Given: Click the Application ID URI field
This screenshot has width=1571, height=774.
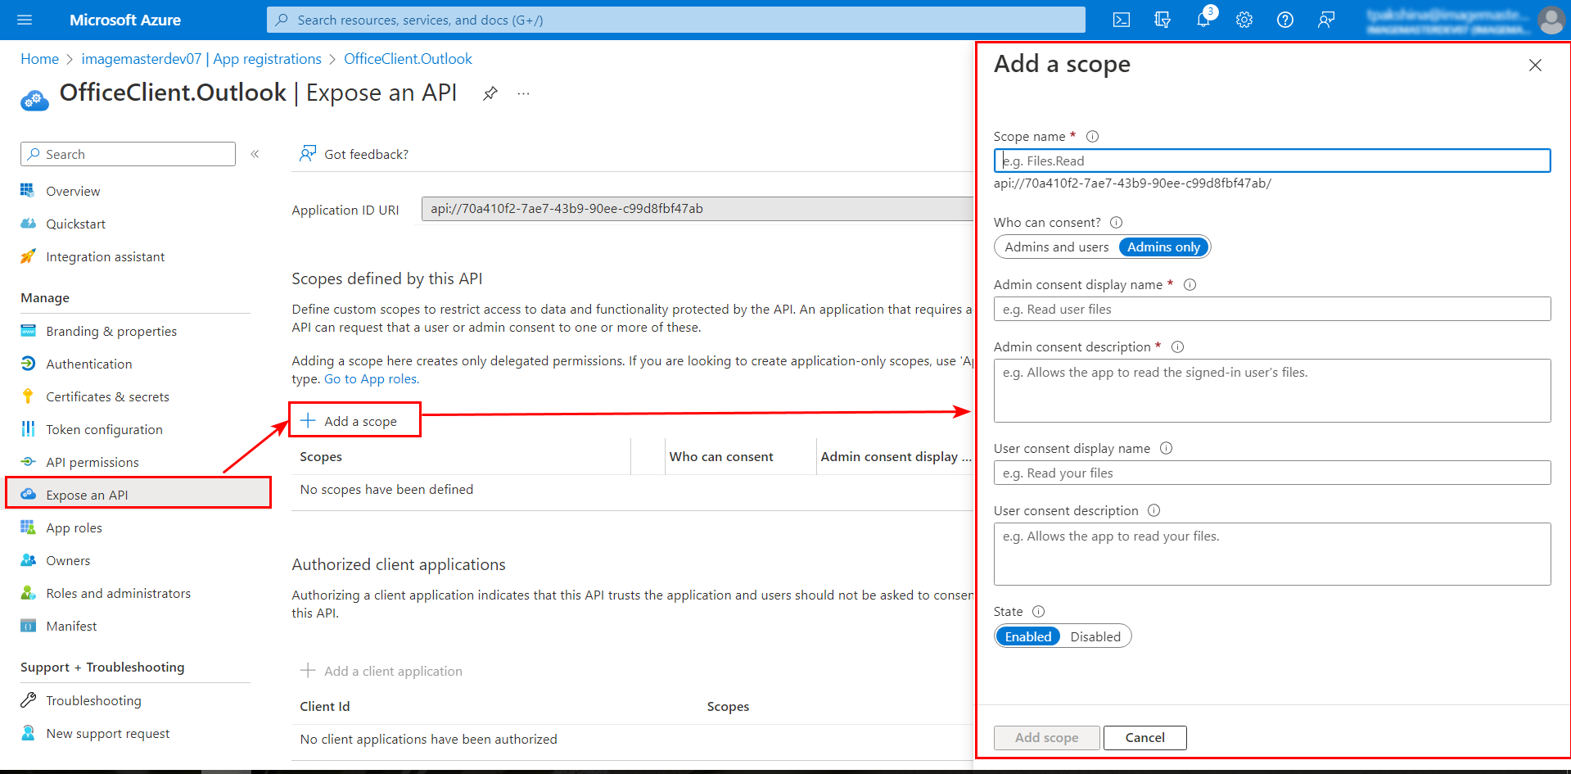Looking at the screenshot, I should click(x=697, y=209).
